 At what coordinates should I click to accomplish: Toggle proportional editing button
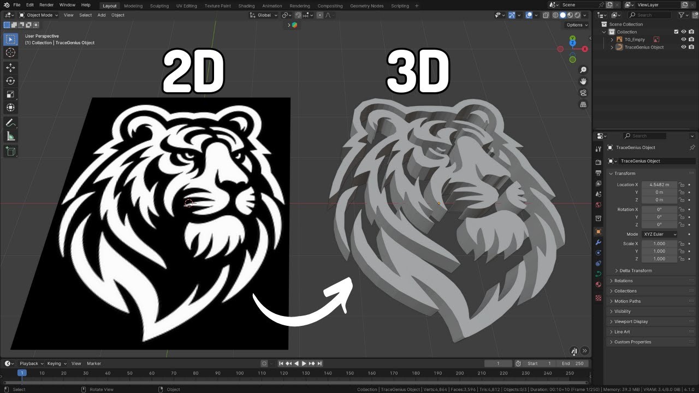pyautogui.click(x=319, y=15)
